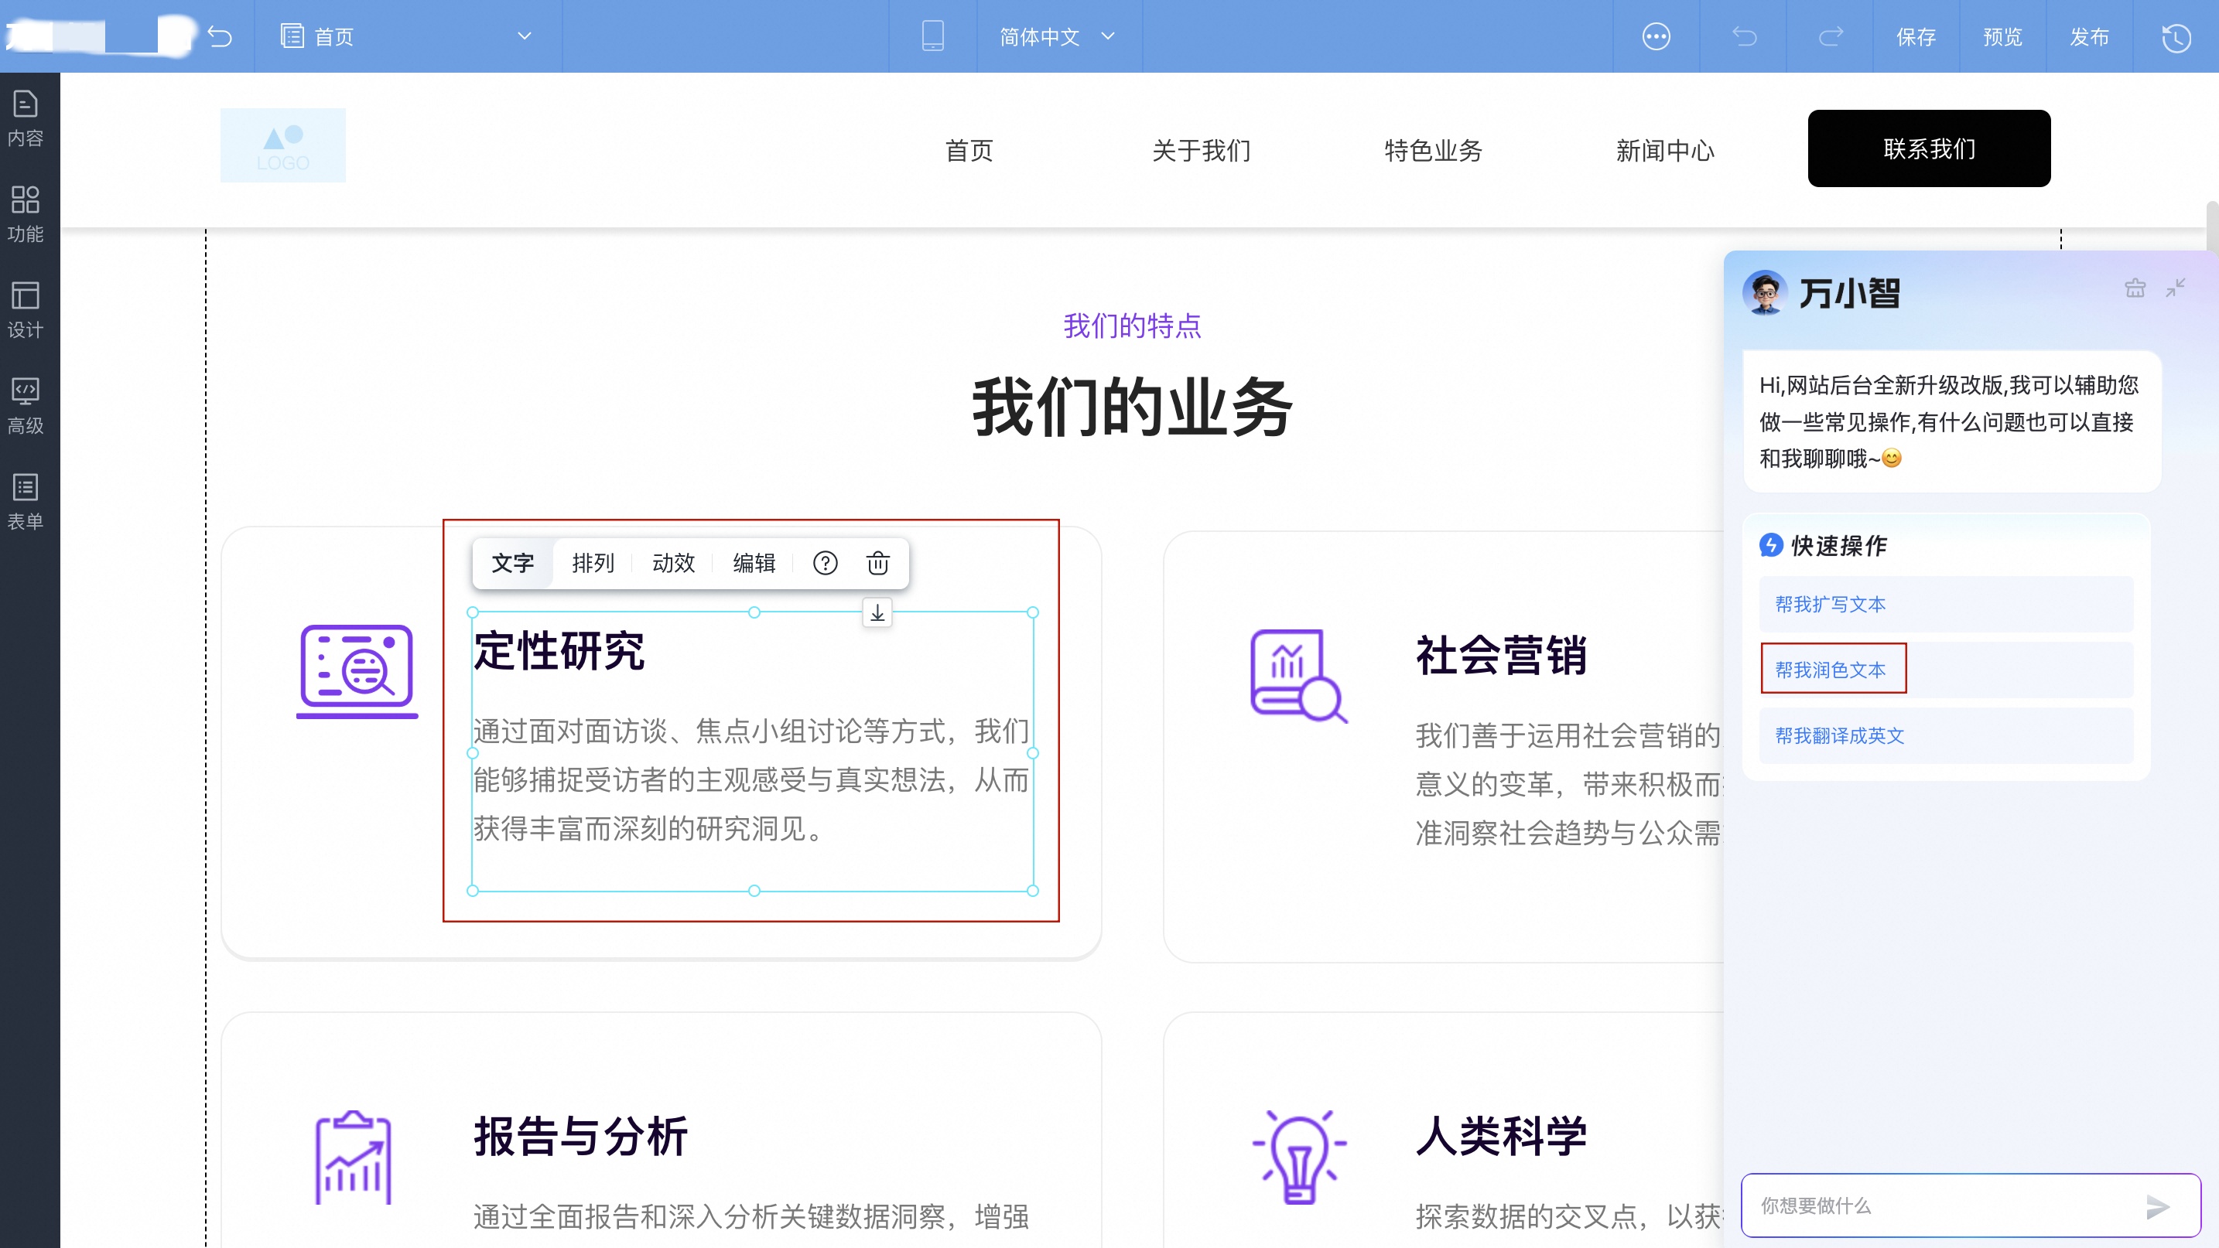Click the download arrow handle on text box

click(x=877, y=613)
